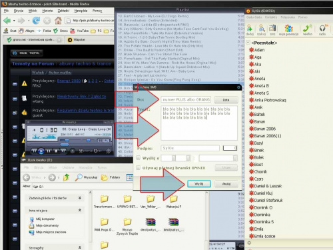333x250 pixels.
Task: Open the Historia menu in Firefox
Action: pos(47,11)
